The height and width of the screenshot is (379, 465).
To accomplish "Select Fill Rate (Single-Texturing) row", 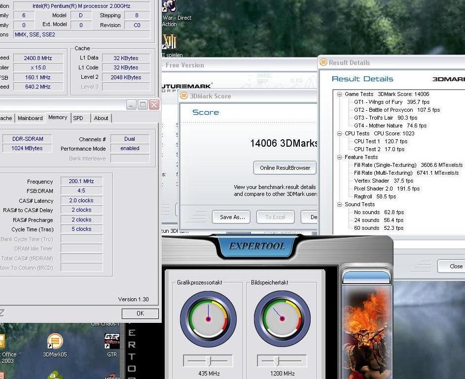I will tap(408, 165).
